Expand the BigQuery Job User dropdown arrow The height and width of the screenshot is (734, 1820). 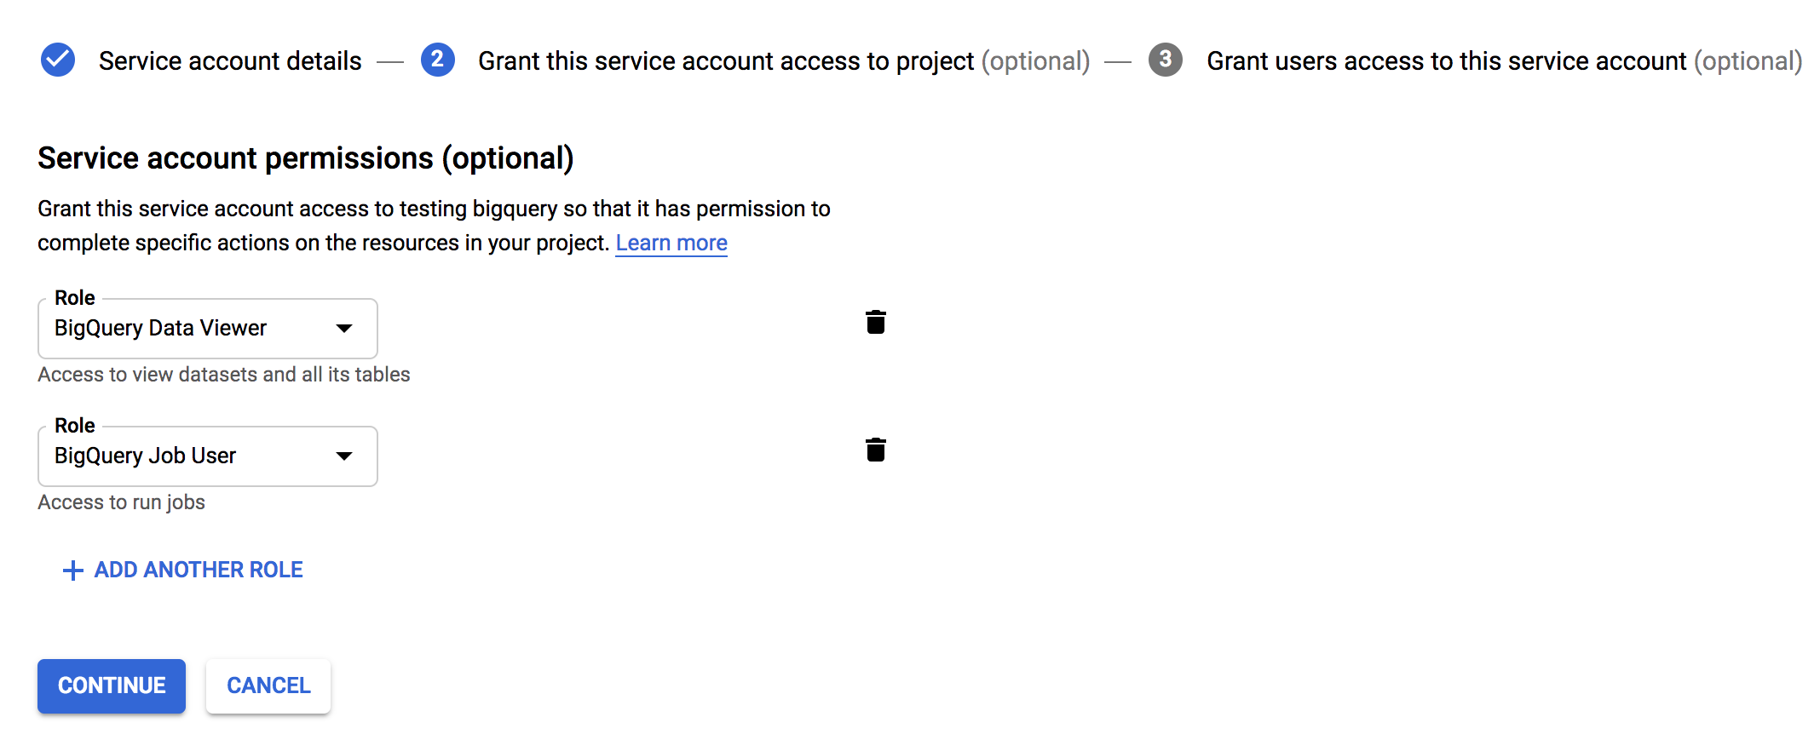coord(344,456)
